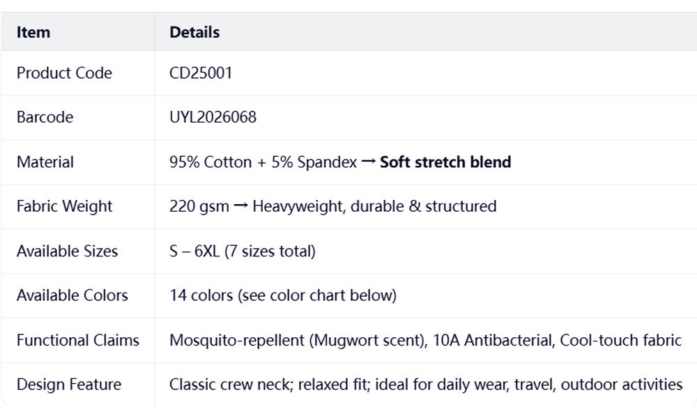Select the "Functional Claims" row label

(78, 341)
